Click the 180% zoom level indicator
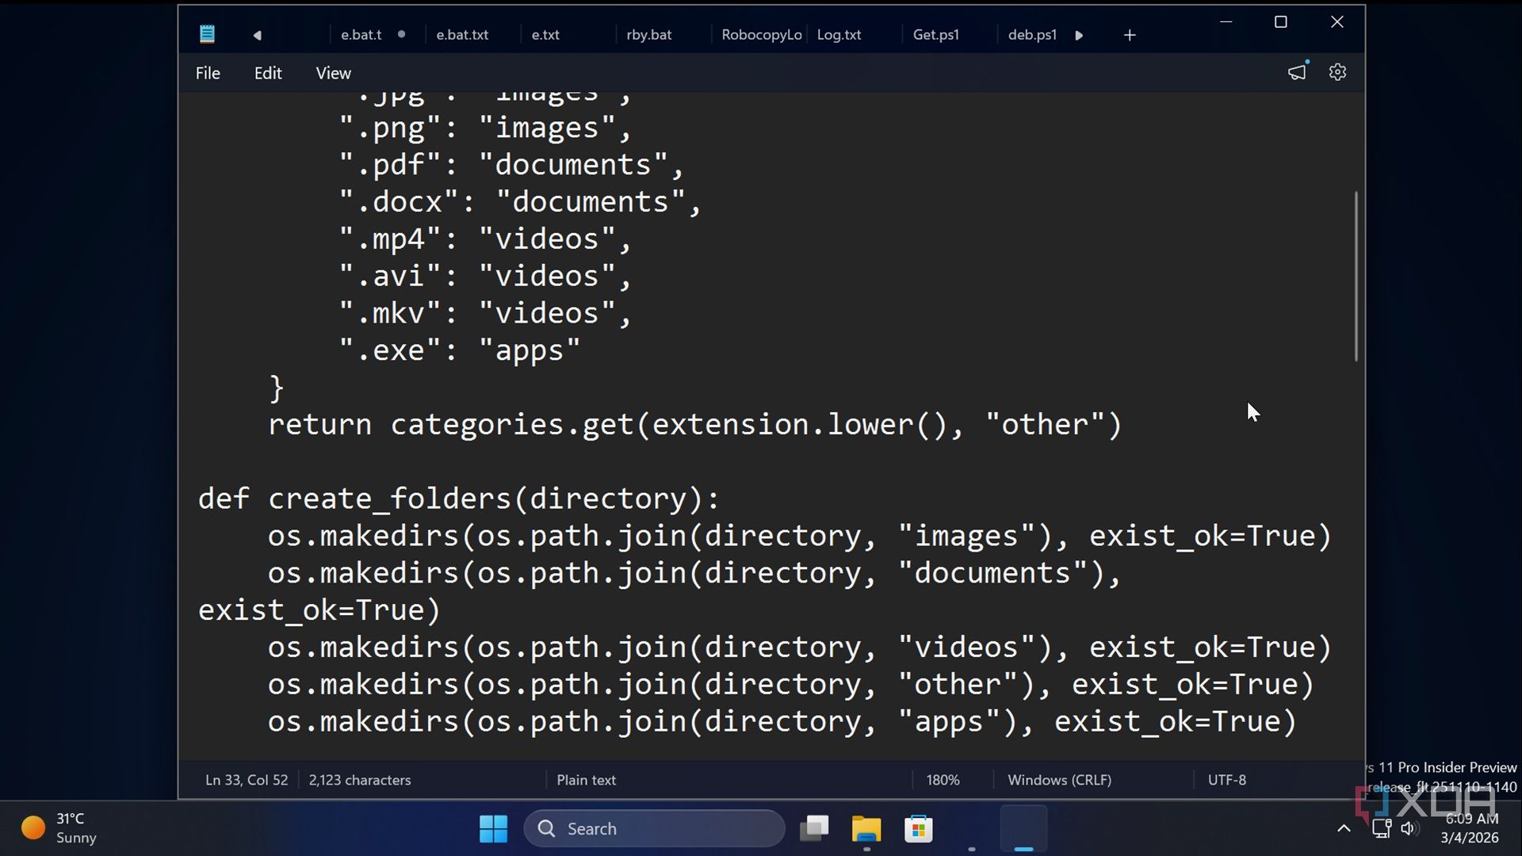This screenshot has width=1522, height=856. click(943, 780)
